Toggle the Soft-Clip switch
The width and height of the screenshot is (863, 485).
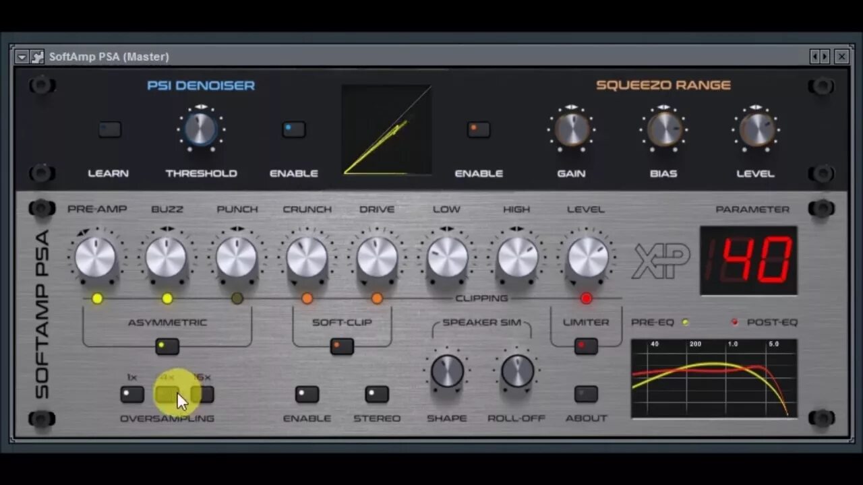coord(342,347)
